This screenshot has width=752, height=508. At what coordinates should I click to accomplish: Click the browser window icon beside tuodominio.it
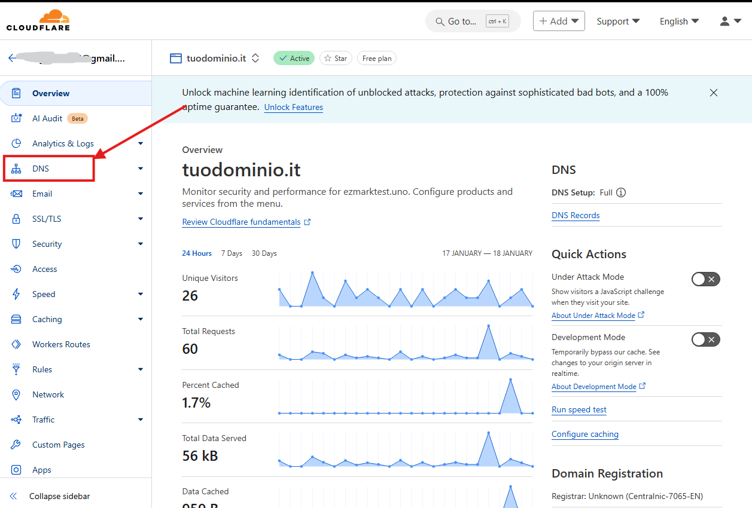175,58
